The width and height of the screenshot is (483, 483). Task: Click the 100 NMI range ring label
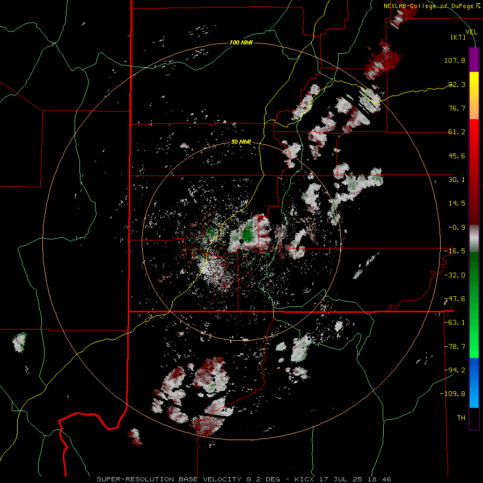[x=241, y=42]
